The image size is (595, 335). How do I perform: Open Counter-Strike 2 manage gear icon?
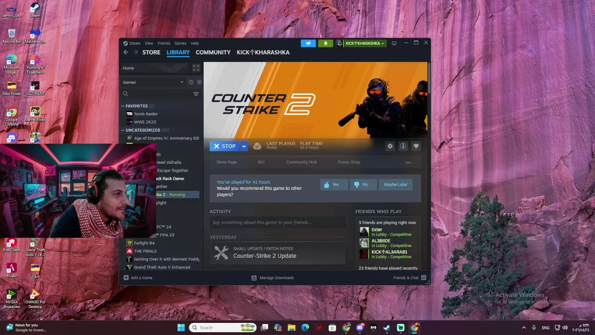point(390,146)
